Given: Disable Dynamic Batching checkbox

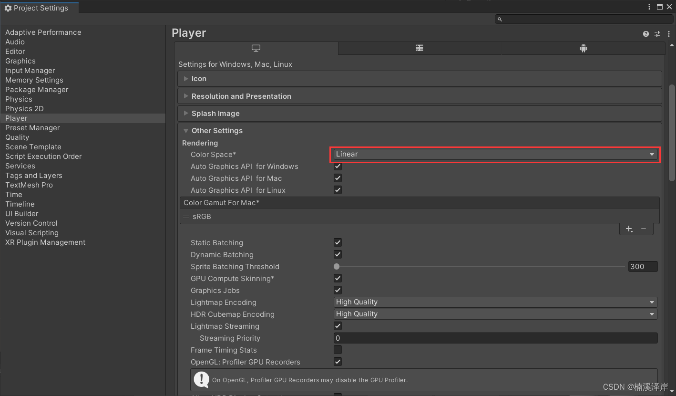Looking at the screenshot, I should click(338, 254).
